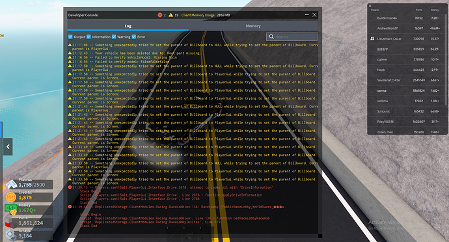Select the Log tab
This screenshot has width=449, height=242.
[x=128, y=26]
